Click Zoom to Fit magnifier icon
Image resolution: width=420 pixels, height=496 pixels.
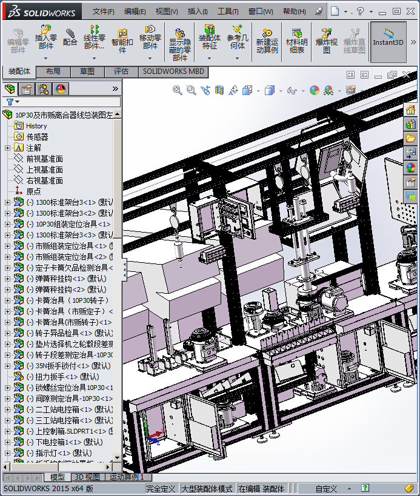[177, 90]
